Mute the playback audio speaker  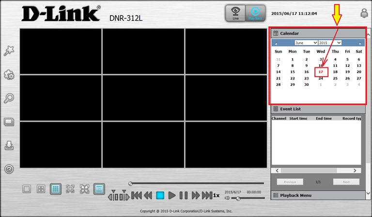pyautogui.click(x=227, y=199)
